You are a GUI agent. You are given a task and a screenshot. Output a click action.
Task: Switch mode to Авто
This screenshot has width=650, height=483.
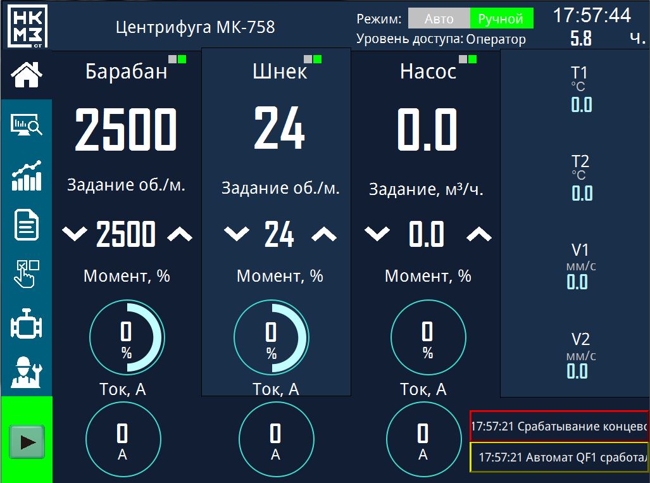point(439,19)
